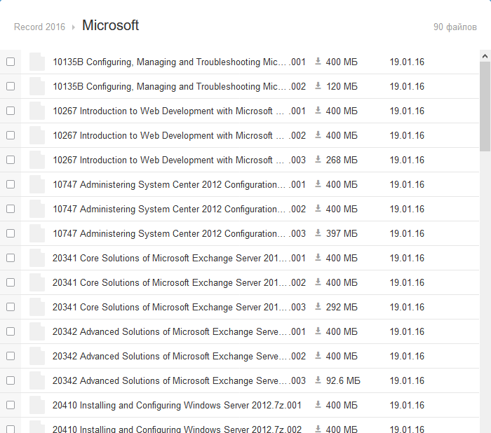The width and height of the screenshot is (491, 433).
Task: Download 20341 Core Solutions part .001
Action: click(318, 258)
